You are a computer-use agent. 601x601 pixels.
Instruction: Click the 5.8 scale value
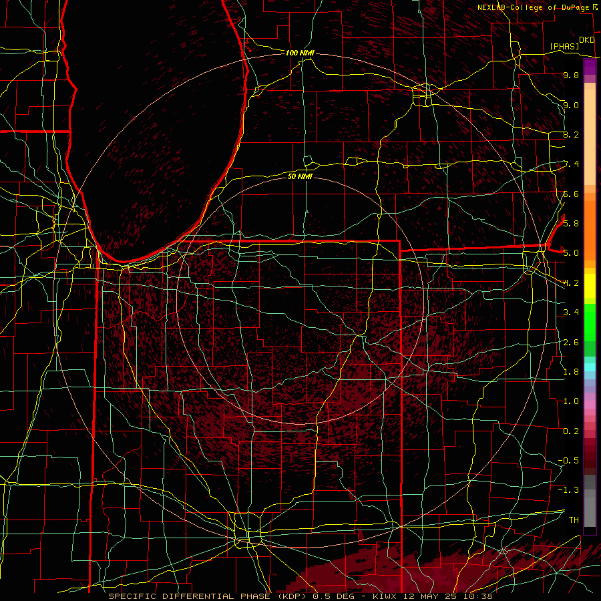571,223
